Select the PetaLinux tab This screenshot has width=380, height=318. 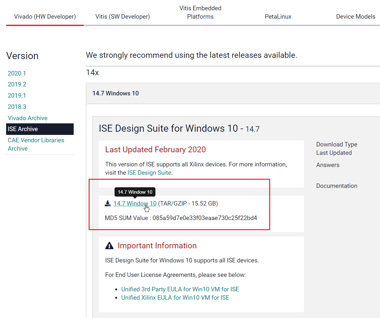[x=278, y=16]
